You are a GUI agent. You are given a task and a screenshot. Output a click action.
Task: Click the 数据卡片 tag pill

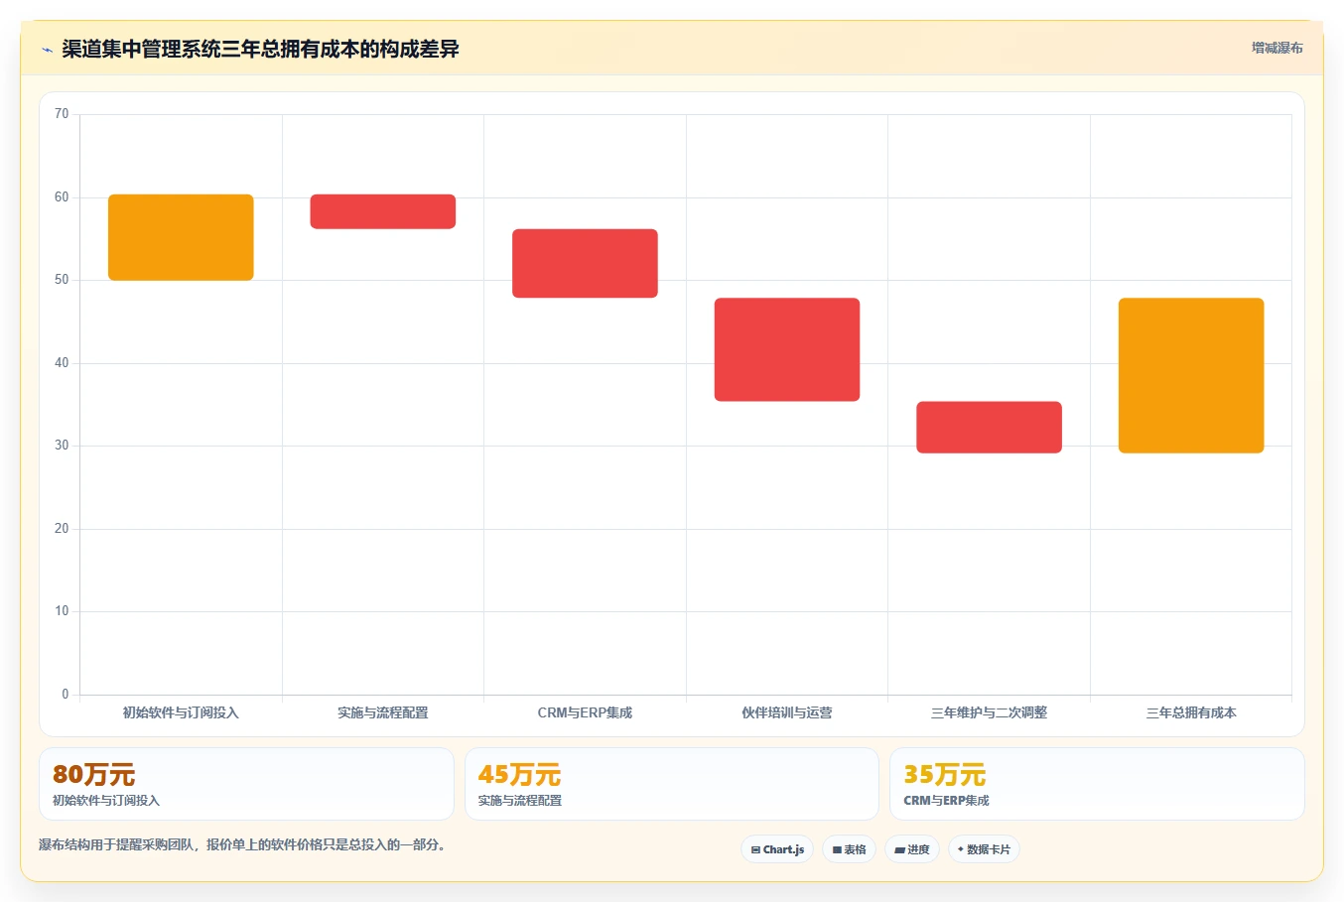984,849
